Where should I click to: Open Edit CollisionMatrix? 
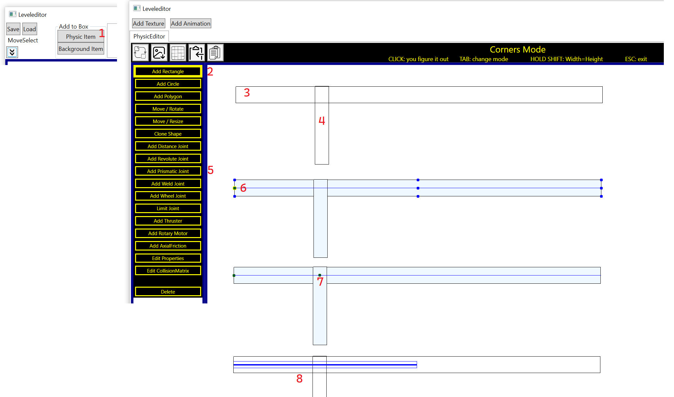[168, 271]
